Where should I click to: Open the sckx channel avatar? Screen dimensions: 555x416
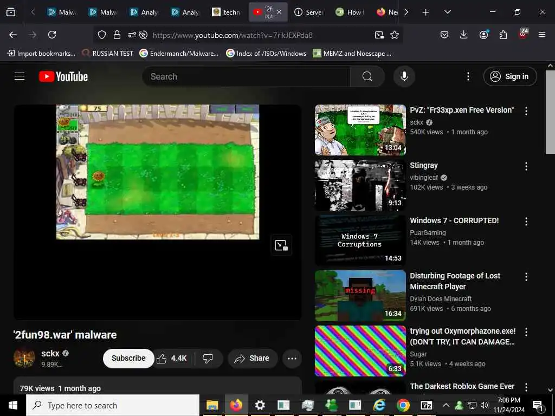coord(24,358)
